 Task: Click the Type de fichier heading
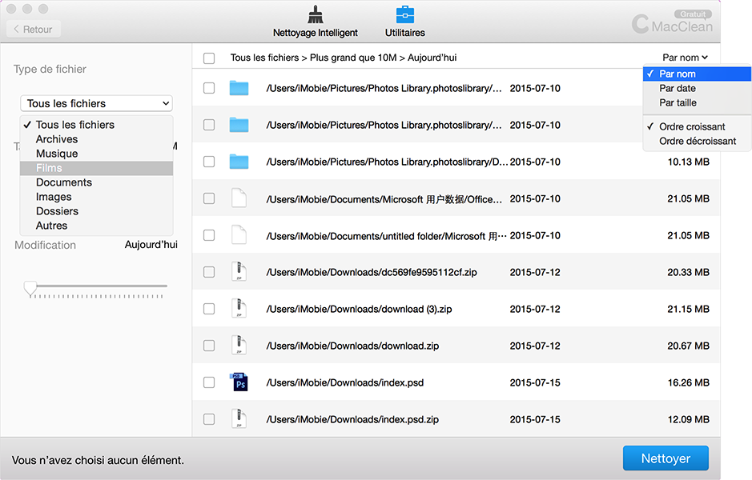50,69
